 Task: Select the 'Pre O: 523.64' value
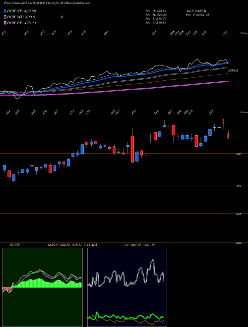coord(156,11)
